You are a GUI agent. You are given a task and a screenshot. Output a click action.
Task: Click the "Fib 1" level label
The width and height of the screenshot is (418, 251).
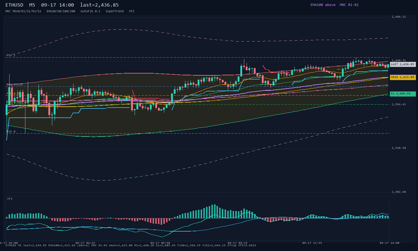tap(11, 56)
